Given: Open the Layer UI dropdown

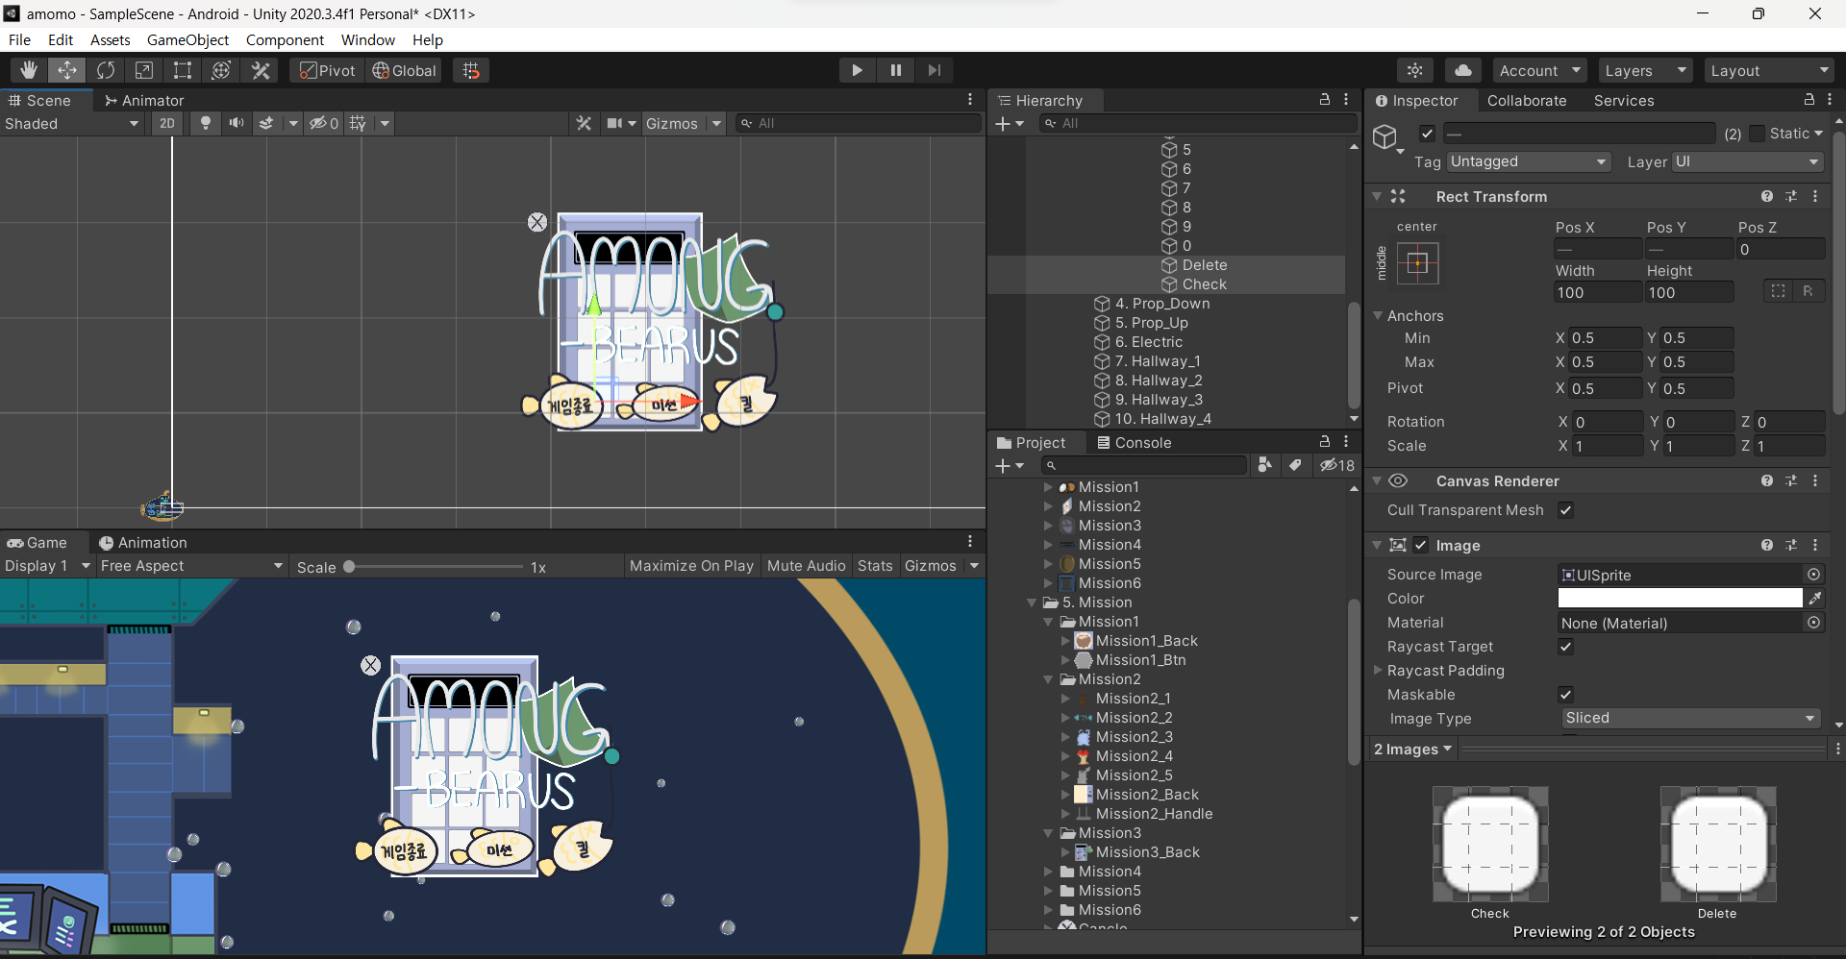Looking at the screenshot, I should 1747,161.
